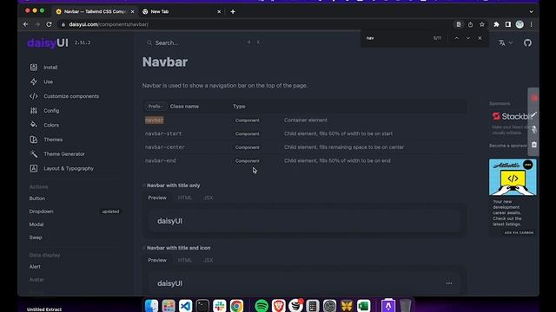
Task: Open Chrome three-dot menu
Action: pos(531,24)
